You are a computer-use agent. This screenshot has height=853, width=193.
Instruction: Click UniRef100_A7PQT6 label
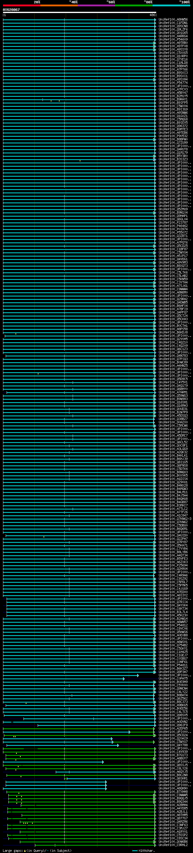[173, 242]
